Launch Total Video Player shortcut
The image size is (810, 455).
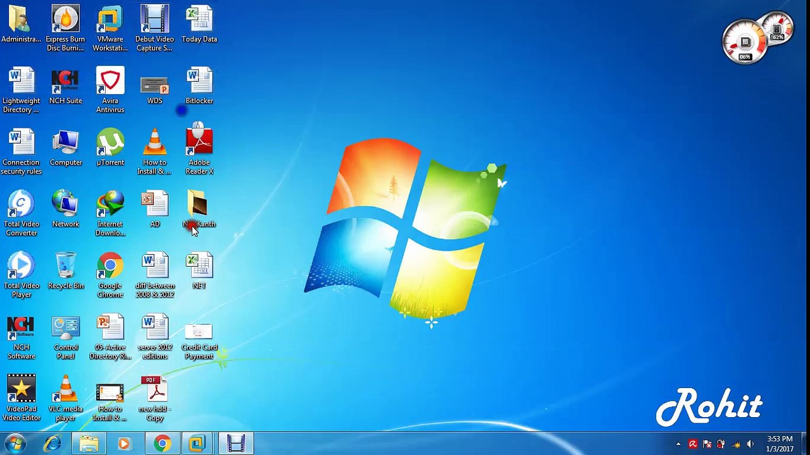pyautogui.click(x=21, y=276)
